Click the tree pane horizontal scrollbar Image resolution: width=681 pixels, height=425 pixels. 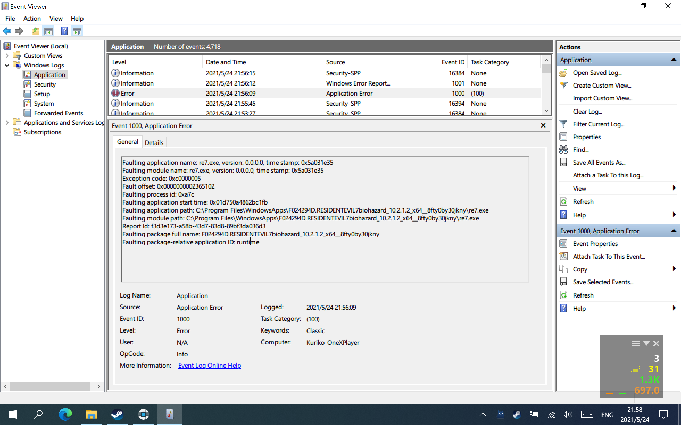50,386
